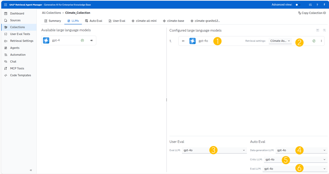Click the gpt-4 green status check icon
The height and width of the screenshot is (174, 329).
(82, 40)
